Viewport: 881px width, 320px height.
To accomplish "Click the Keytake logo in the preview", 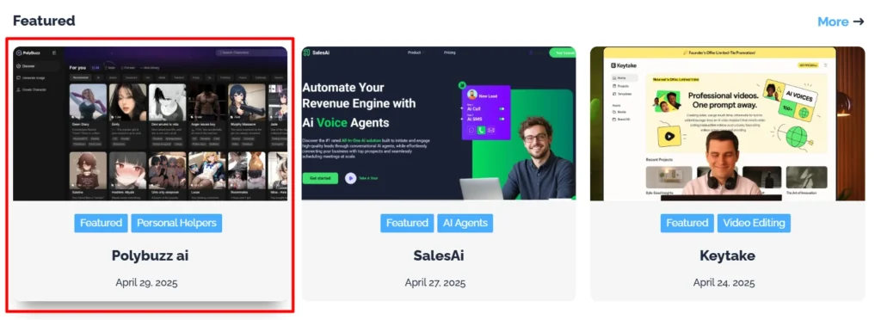I will (624, 65).
